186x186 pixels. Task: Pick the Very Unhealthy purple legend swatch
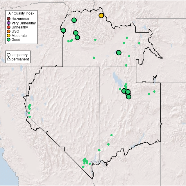[9, 23]
